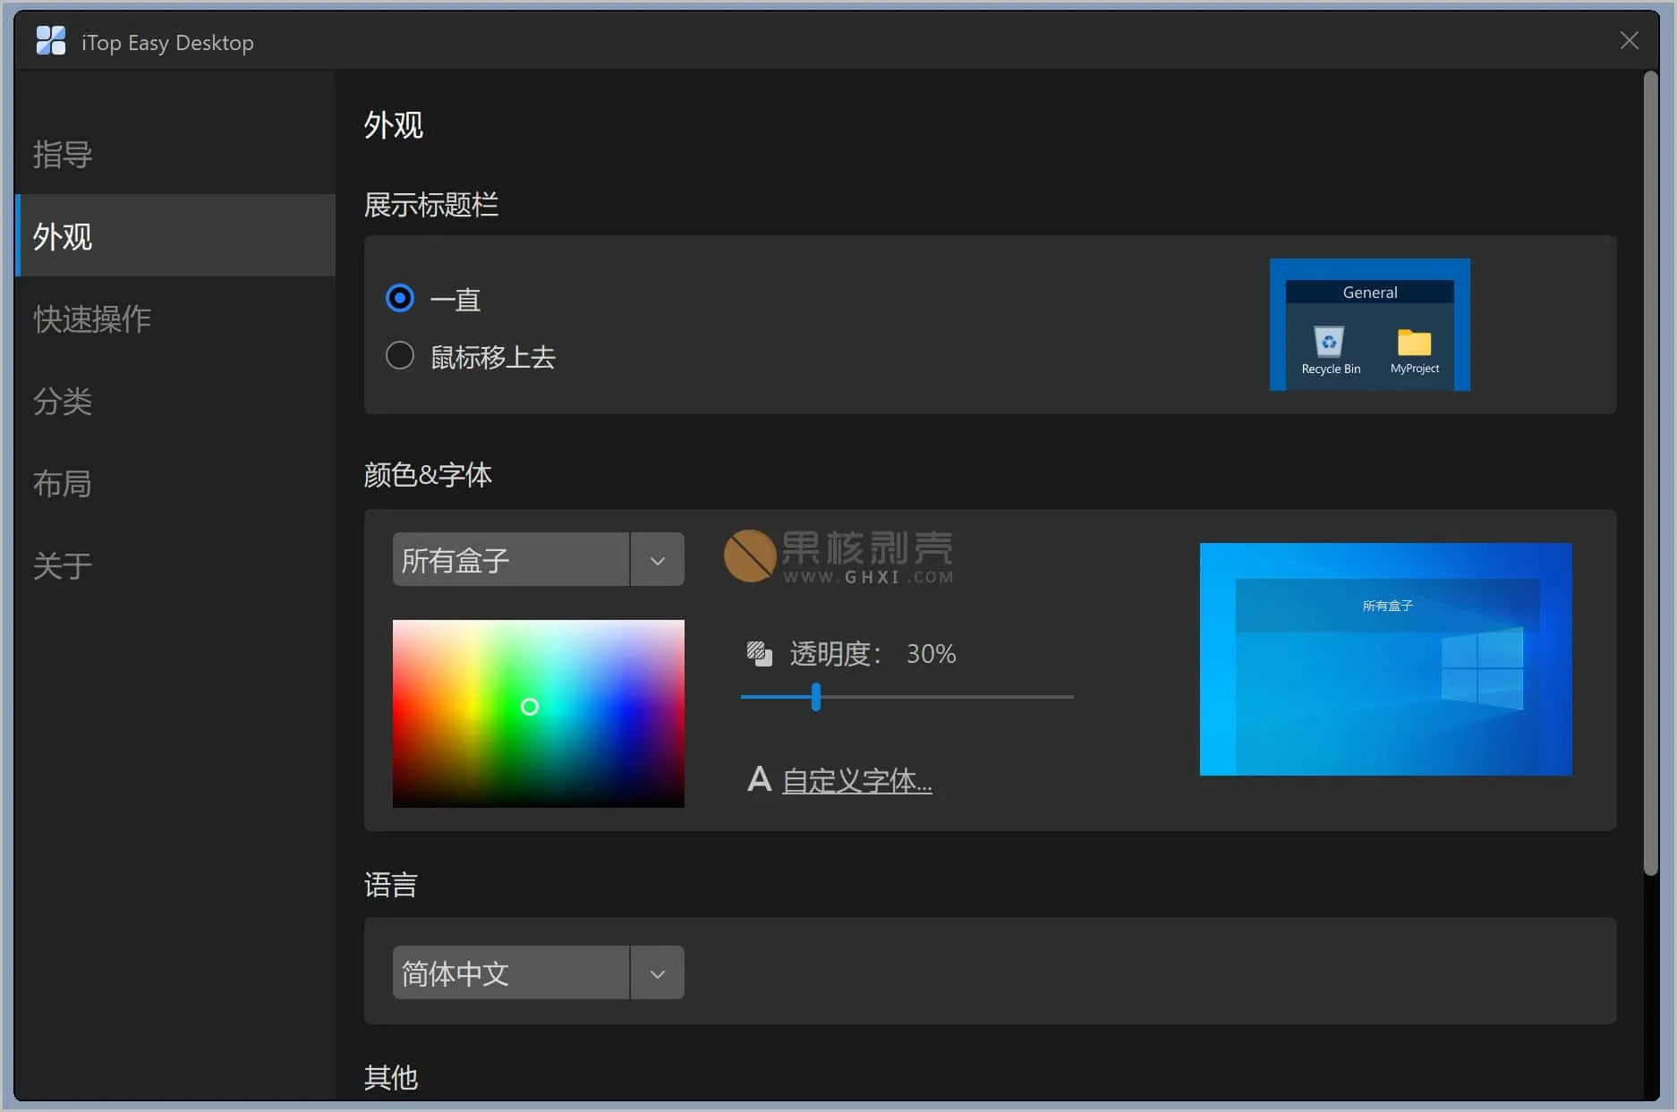Viewport: 1677px width, 1112px height.
Task: Click the MyProject folder icon in the preview
Action: point(1414,344)
